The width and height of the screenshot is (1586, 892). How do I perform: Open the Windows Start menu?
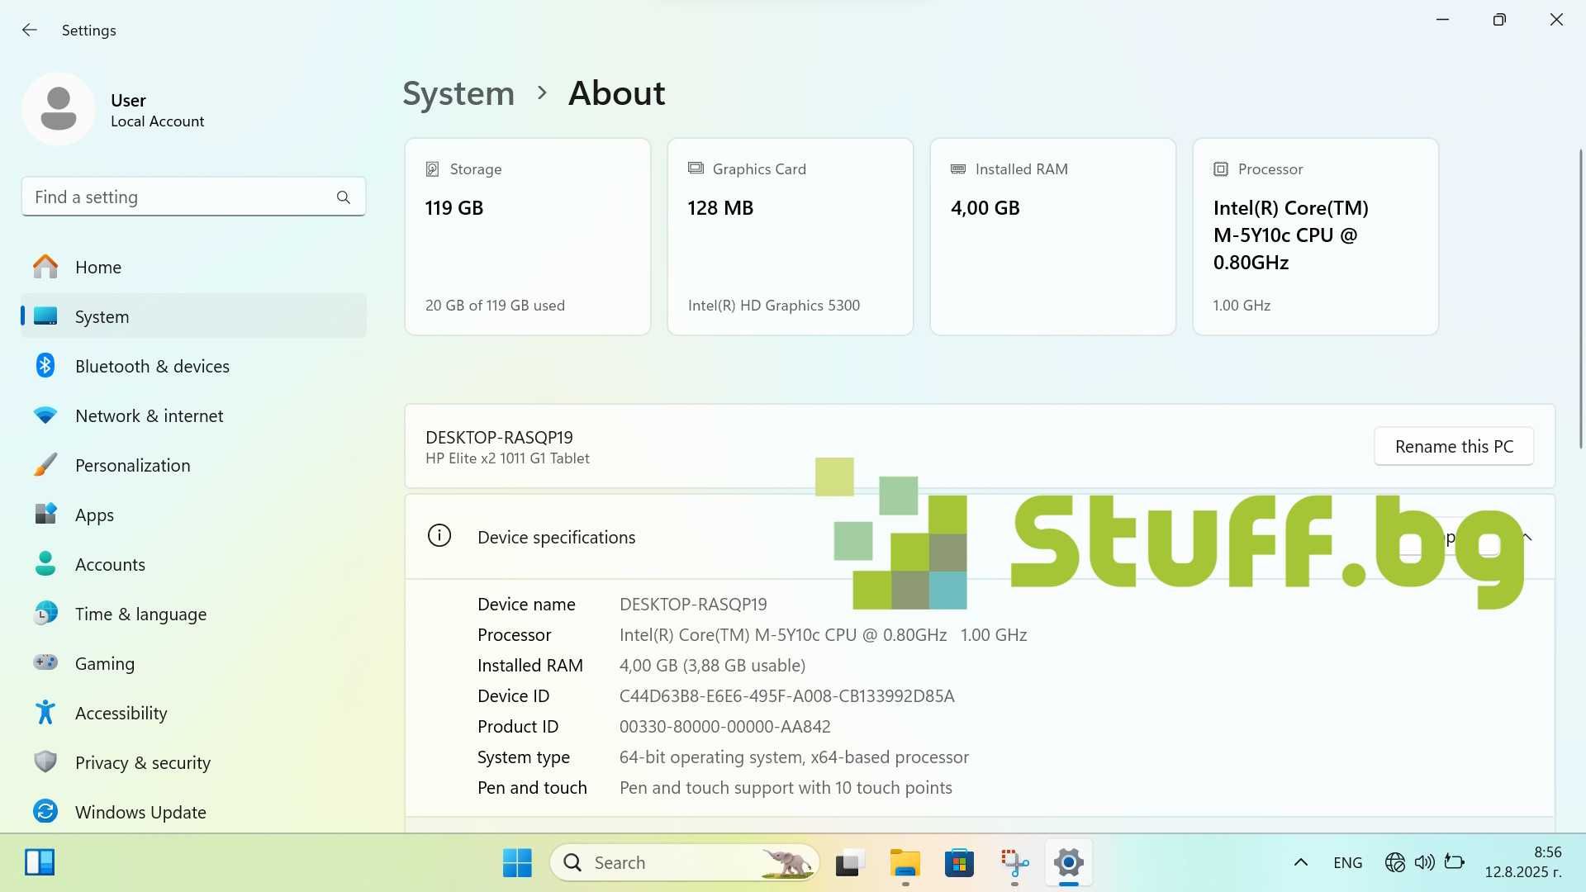click(517, 863)
